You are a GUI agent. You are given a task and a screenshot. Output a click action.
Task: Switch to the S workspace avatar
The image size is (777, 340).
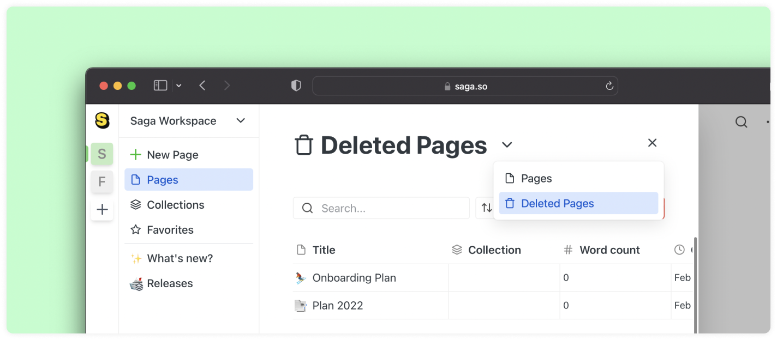coord(102,154)
